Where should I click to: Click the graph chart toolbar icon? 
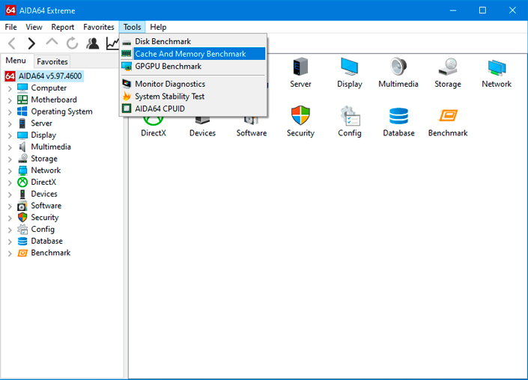coord(112,43)
